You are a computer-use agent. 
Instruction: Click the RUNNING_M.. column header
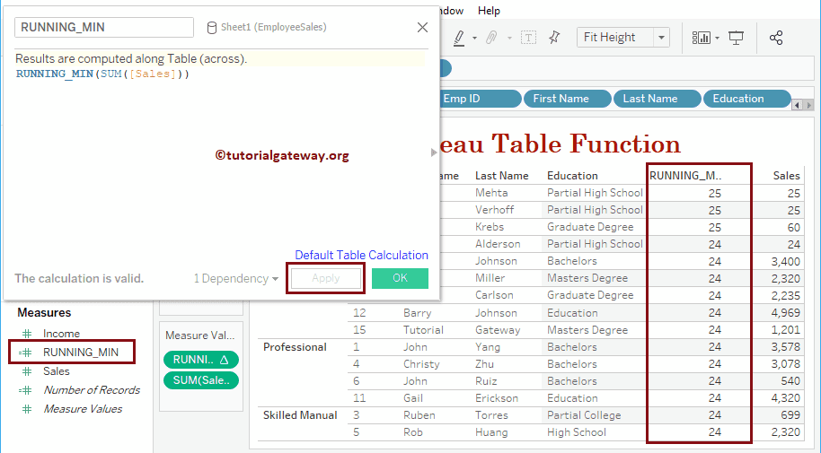[x=685, y=176]
